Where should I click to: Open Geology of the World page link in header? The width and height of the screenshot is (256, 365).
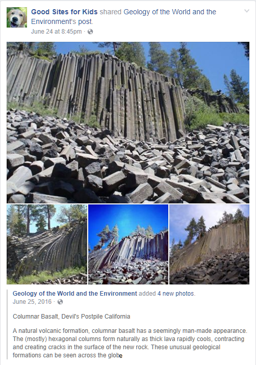pos(123,16)
